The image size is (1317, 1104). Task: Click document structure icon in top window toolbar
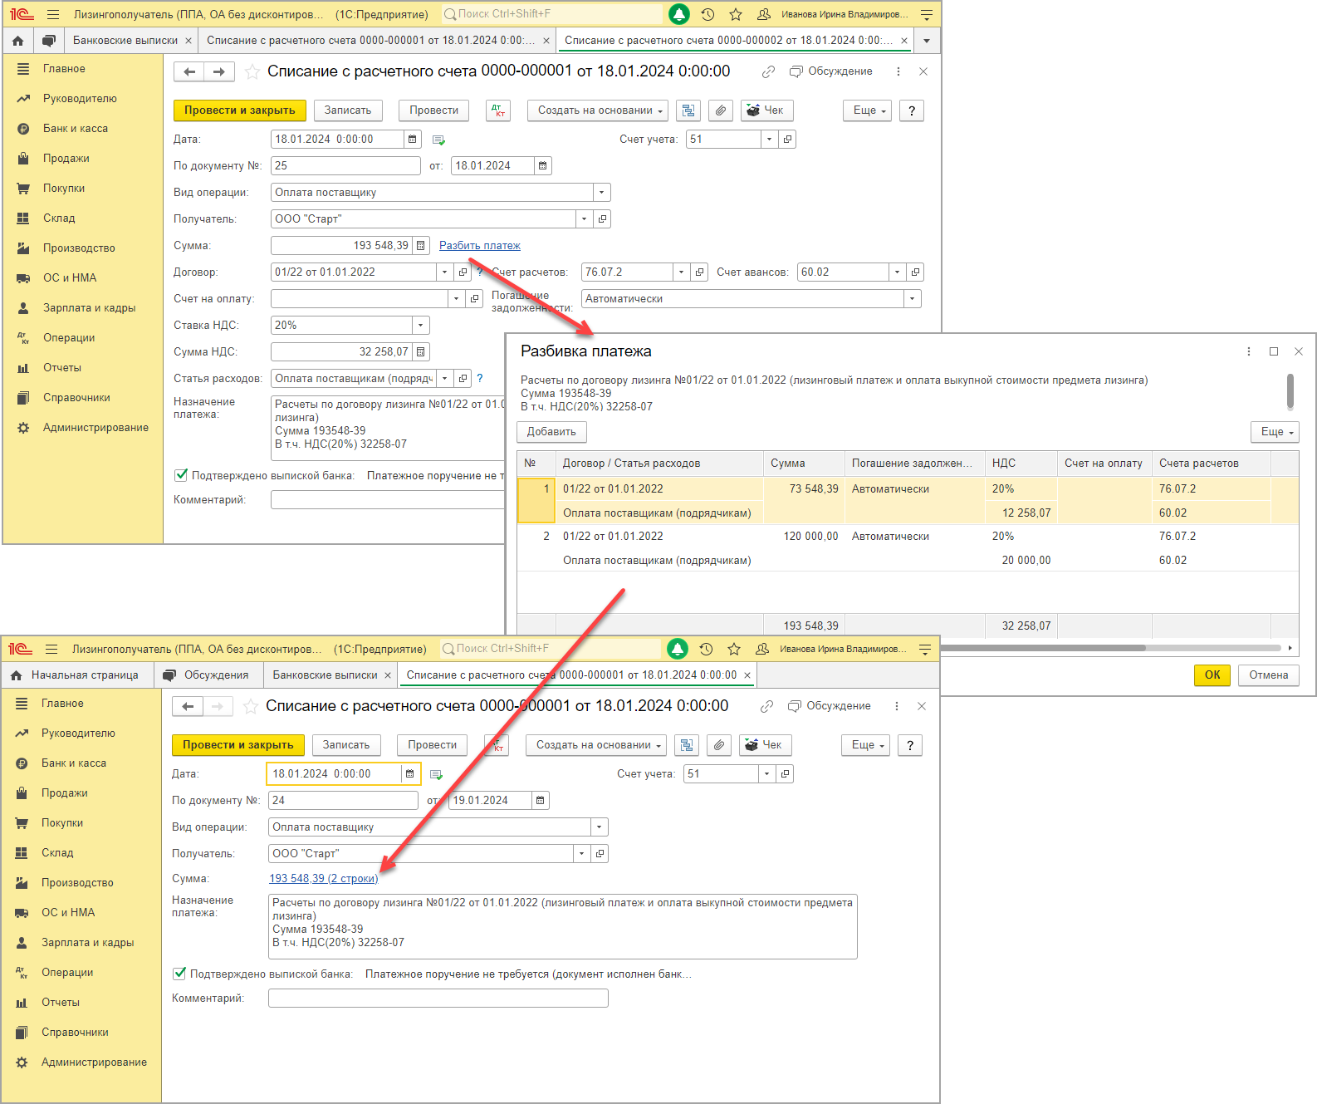pyautogui.click(x=688, y=110)
